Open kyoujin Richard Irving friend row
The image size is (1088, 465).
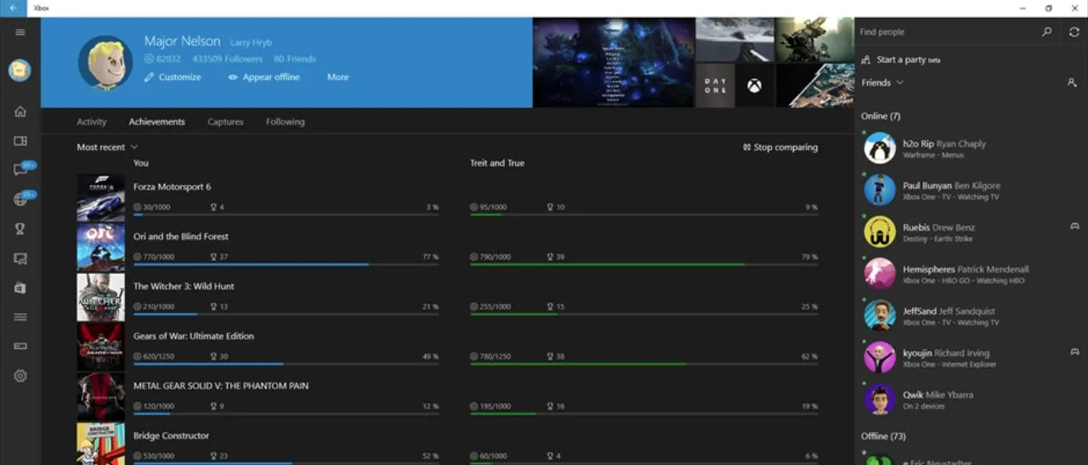click(x=971, y=357)
